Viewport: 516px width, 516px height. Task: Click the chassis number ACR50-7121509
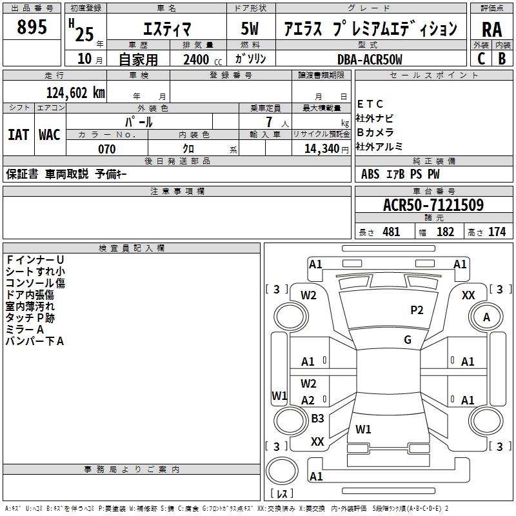click(433, 205)
